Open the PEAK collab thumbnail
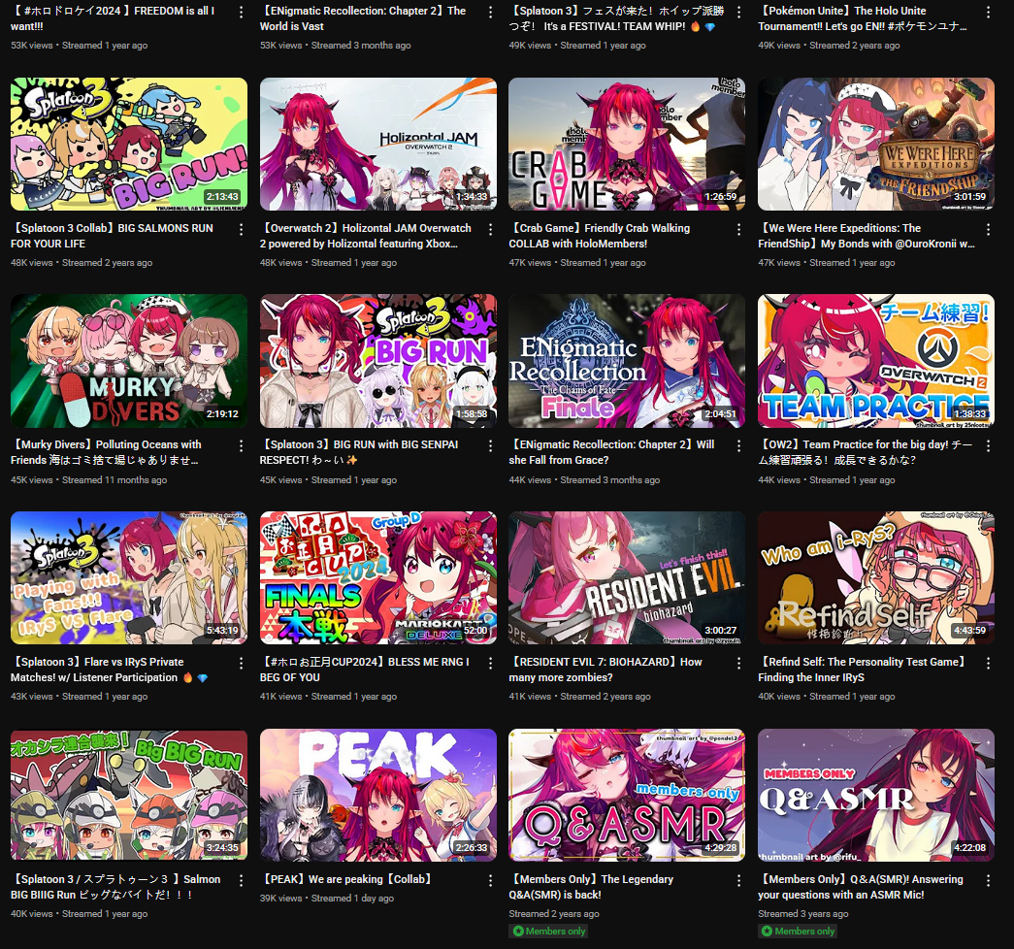 coord(378,795)
